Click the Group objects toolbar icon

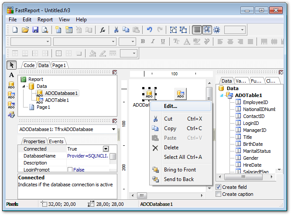click(x=173, y=30)
